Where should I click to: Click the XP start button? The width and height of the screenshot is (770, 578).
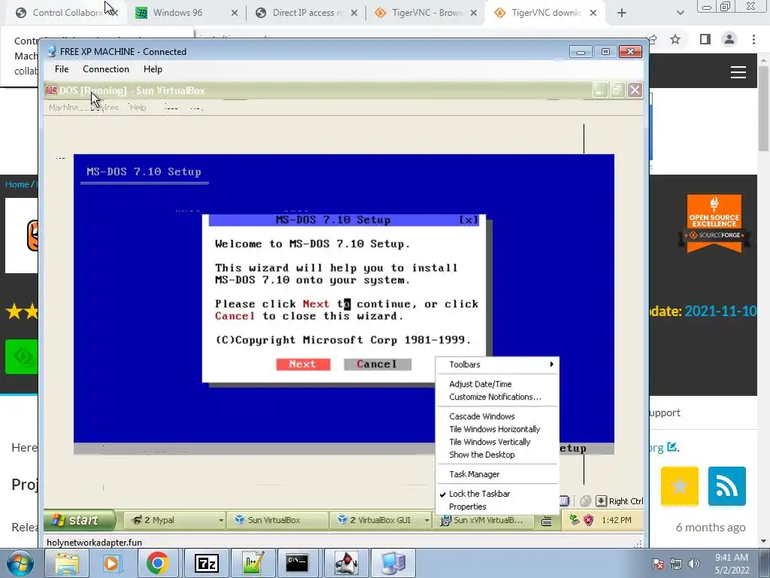click(79, 520)
